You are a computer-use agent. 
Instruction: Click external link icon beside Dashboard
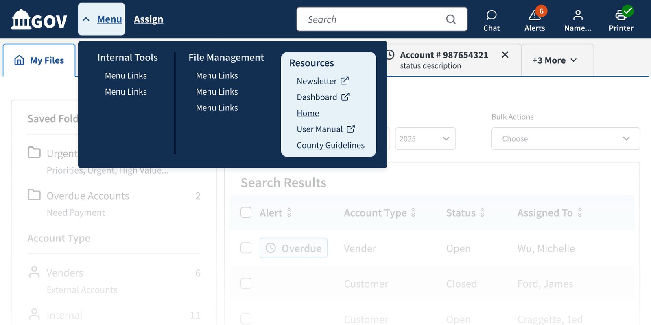(x=345, y=97)
